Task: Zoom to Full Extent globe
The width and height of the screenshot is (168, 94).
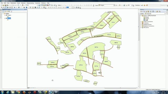Action: tap(8, 8)
